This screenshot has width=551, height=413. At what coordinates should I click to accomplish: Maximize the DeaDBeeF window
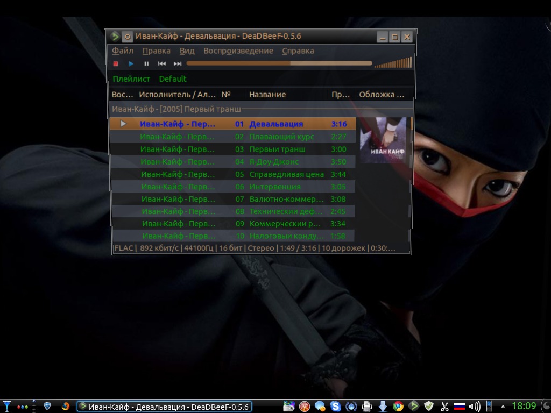click(394, 37)
